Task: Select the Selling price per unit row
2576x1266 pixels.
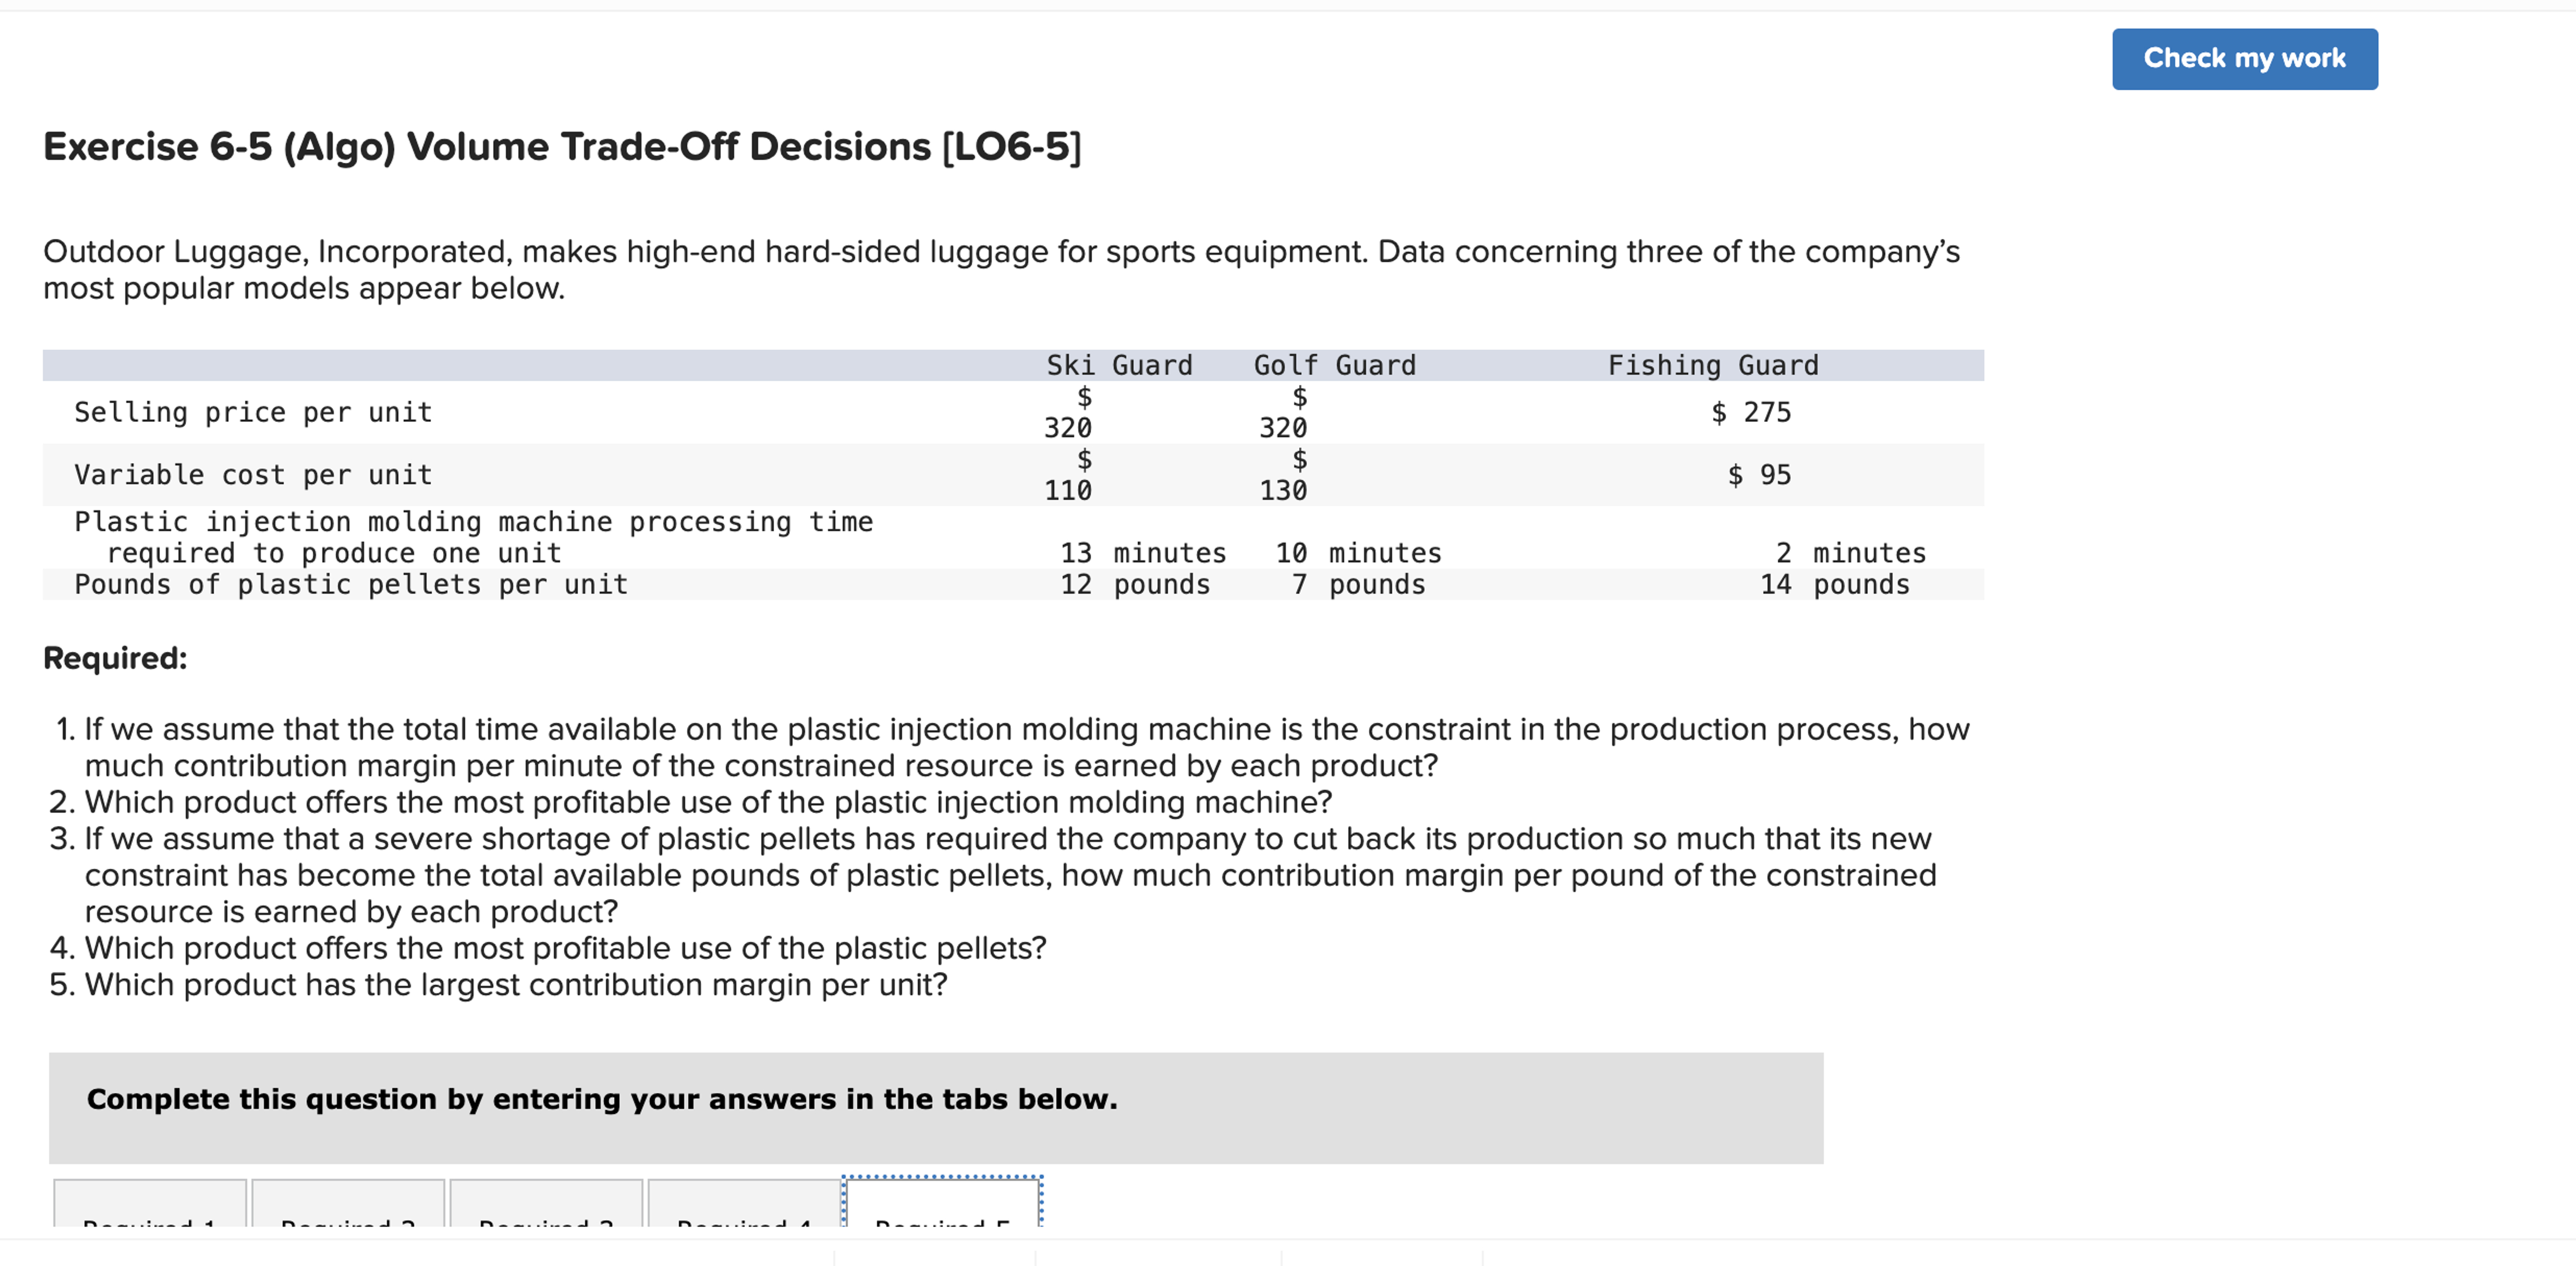Action: [x=253, y=411]
